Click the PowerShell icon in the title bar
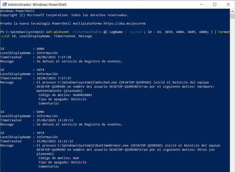Viewport: 235px width, 172px height. (x=4, y=4)
